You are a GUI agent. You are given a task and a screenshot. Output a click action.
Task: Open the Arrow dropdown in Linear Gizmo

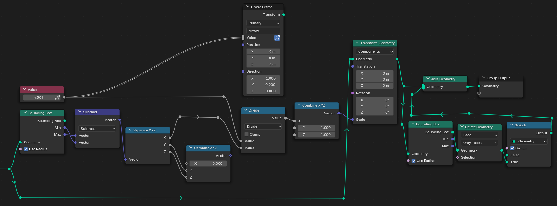click(x=263, y=31)
